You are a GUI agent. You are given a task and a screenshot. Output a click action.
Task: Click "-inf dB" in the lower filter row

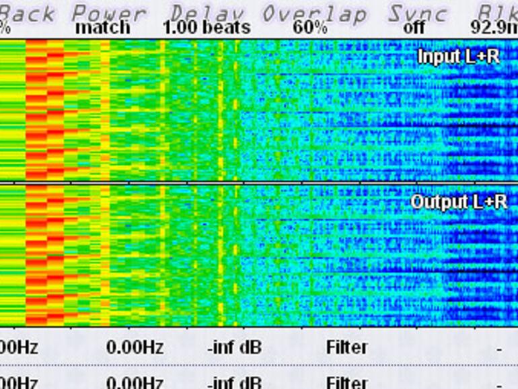click(235, 382)
